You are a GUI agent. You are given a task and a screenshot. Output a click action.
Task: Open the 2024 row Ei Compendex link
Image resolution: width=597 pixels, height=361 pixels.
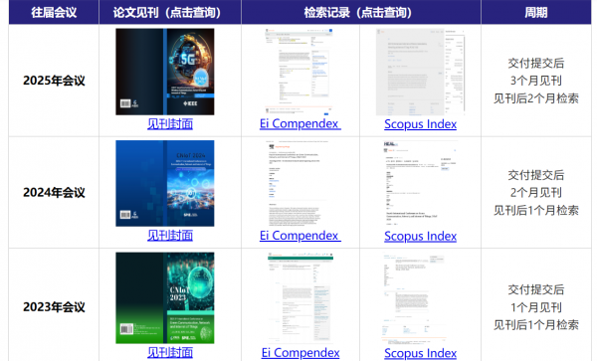[300, 236]
